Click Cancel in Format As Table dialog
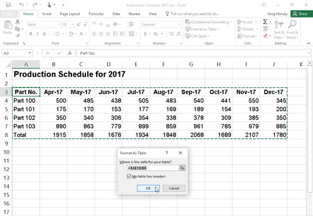313x216 pixels. click(174, 188)
